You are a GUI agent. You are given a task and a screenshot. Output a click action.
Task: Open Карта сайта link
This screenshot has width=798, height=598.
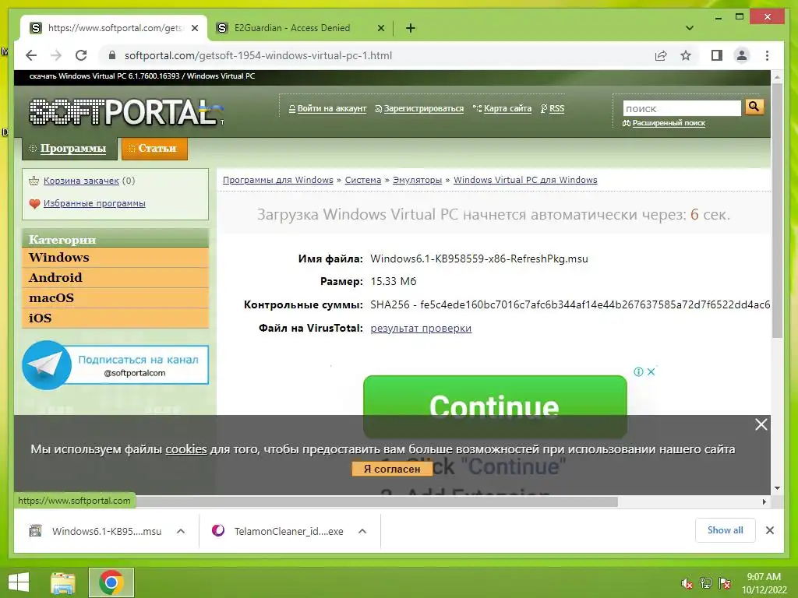click(507, 108)
